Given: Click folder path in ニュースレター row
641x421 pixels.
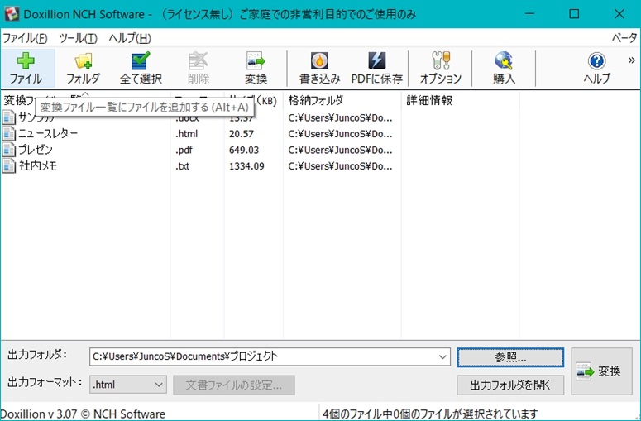Looking at the screenshot, I should pyautogui.click(x=340, y=134).
